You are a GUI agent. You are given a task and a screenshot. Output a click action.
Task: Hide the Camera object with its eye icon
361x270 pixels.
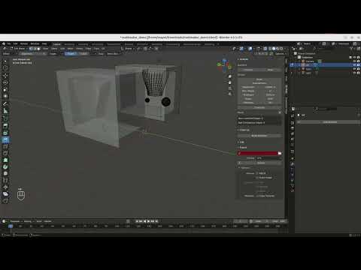pos(354,61)
